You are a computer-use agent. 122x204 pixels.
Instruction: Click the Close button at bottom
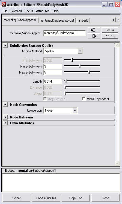pyautogui.click(x=105, y=198)
